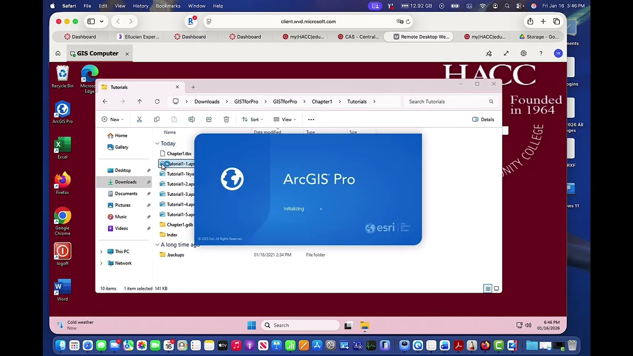This screenshot has height=356, width=633.
Task: Launch Microsoft Edge from the remote desktop
Action: click(x=90, y=78)
